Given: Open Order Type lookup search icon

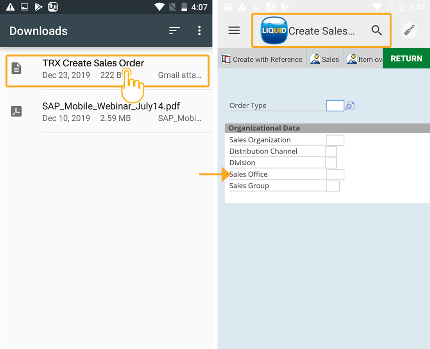Looking at the screenshot, I should coord(350,106).
